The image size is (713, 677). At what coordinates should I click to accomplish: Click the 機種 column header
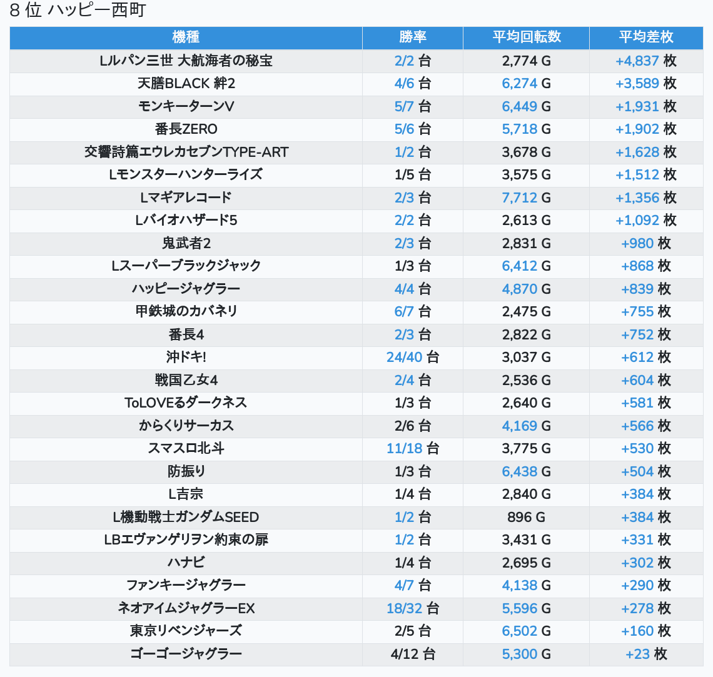coord(186,38)
